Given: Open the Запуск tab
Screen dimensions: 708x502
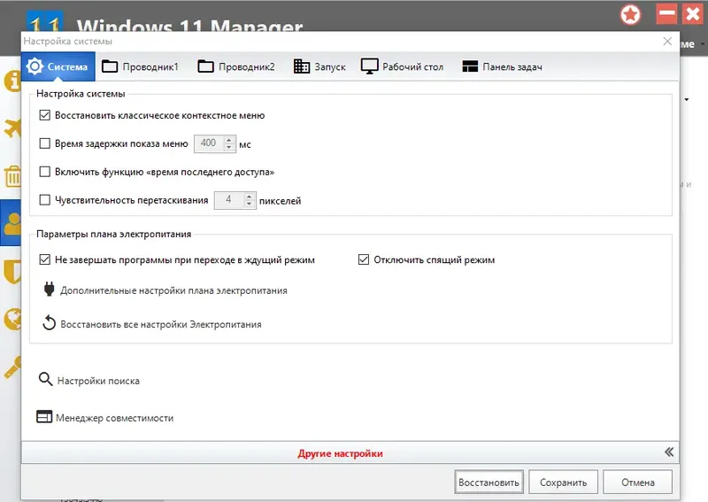Looking at the screenshot, I should click(x=319, y=67).
